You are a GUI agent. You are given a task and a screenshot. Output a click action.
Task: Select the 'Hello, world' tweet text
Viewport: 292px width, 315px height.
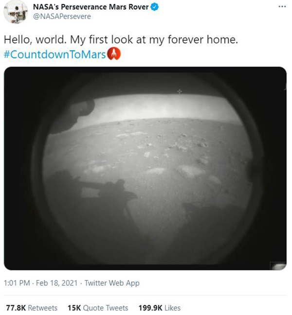pyautogui.click(x=121, y=39)
